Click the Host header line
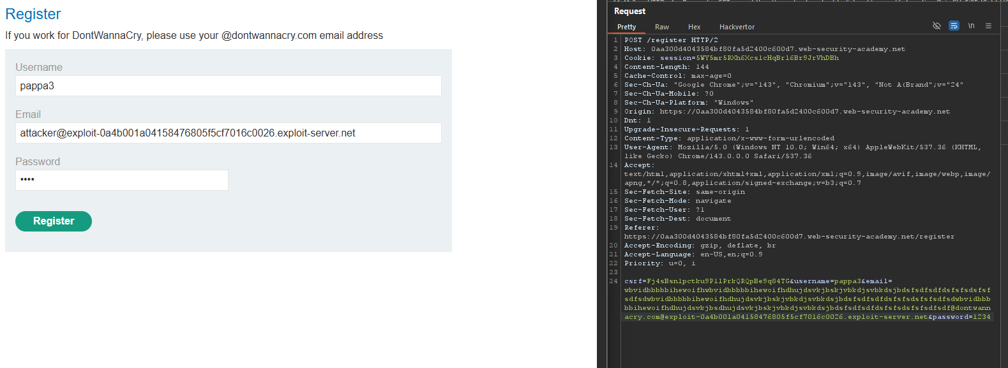 765,49
